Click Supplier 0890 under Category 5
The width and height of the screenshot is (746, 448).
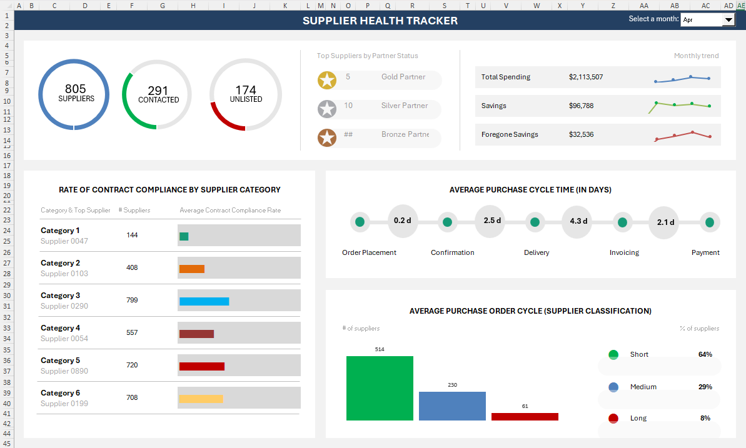tap(64, 371)
